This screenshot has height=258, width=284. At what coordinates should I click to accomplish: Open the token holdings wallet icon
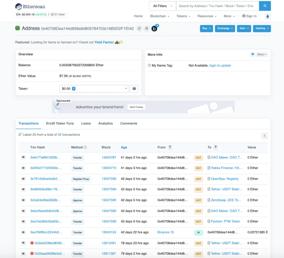[x=134, y=89]
